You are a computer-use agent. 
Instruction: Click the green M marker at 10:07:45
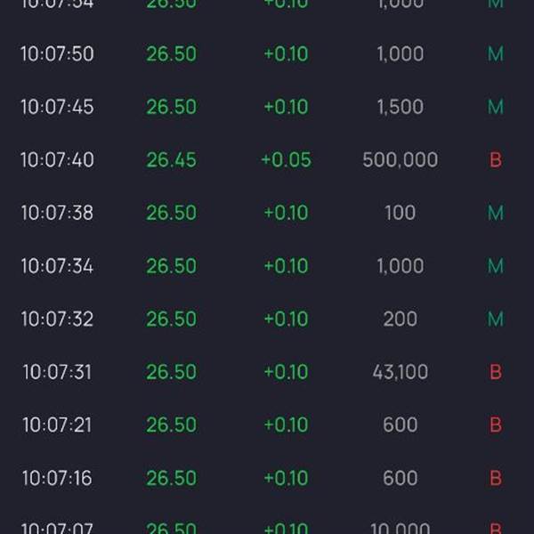[x=496, y=107]
